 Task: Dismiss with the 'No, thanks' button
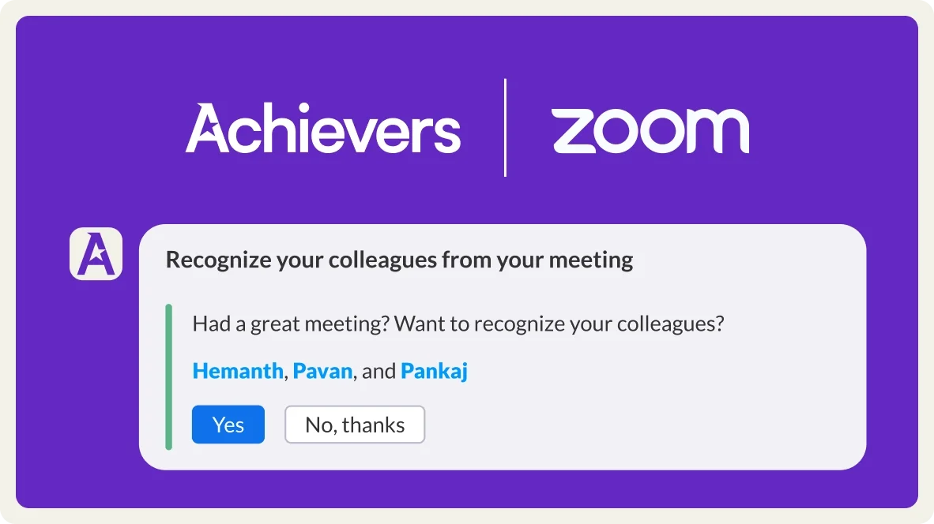point(354,424)
